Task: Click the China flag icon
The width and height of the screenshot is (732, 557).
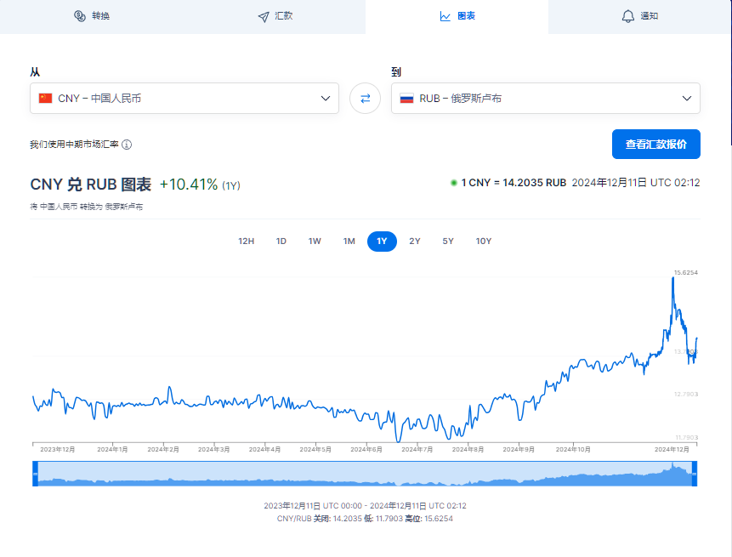Action: click(45, 98)
